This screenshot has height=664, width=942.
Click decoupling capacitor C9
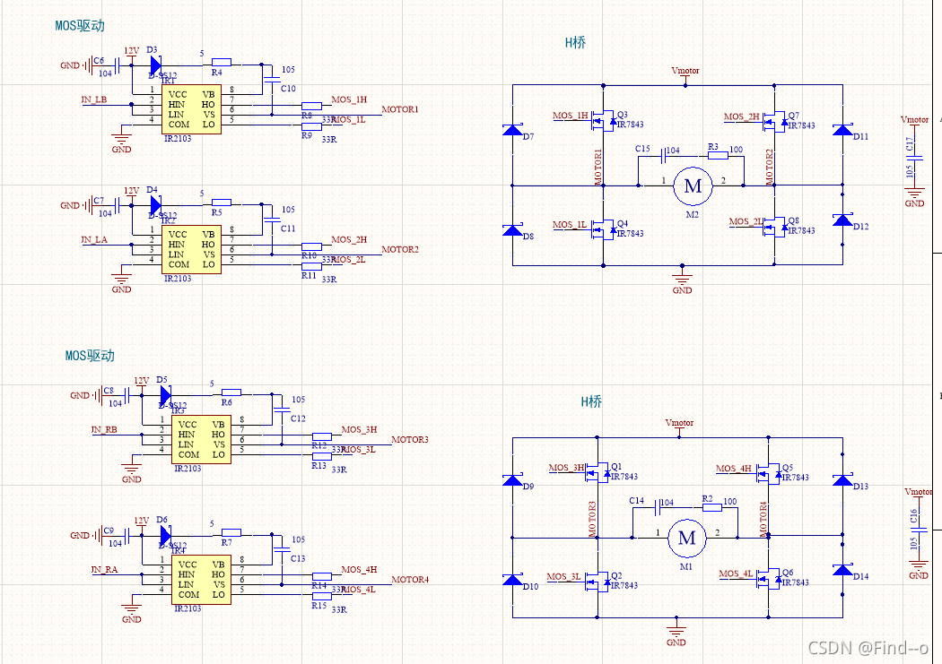[128, 536]
